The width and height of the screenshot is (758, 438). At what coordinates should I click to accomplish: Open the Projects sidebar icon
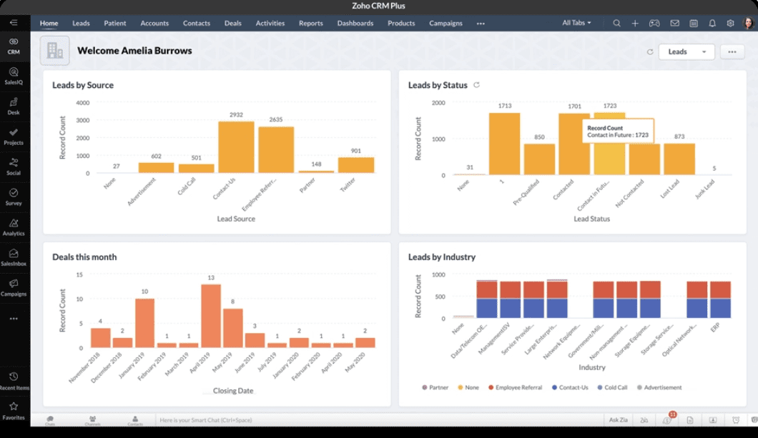point(14,136)
